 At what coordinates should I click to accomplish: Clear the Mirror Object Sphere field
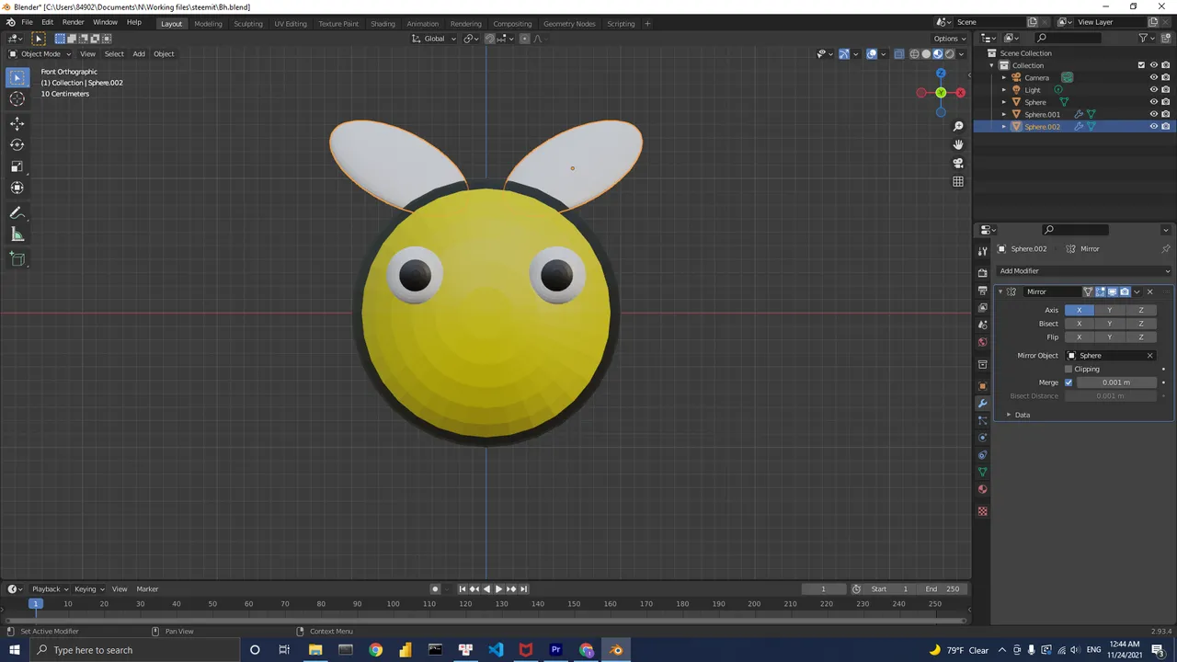pos(1149,356)
